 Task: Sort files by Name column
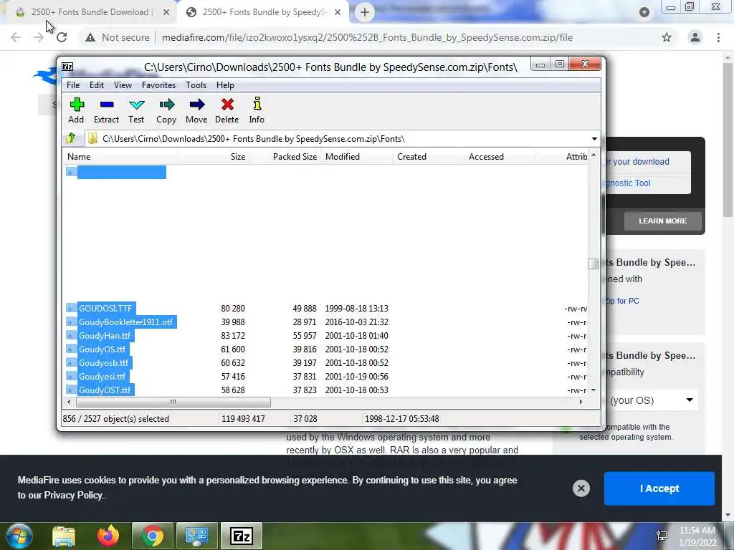[x=120, y=157]
